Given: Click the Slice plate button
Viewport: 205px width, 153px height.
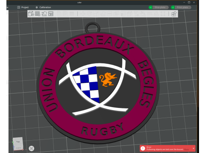Looking at the screenshot, I should [x=160, y=7].
